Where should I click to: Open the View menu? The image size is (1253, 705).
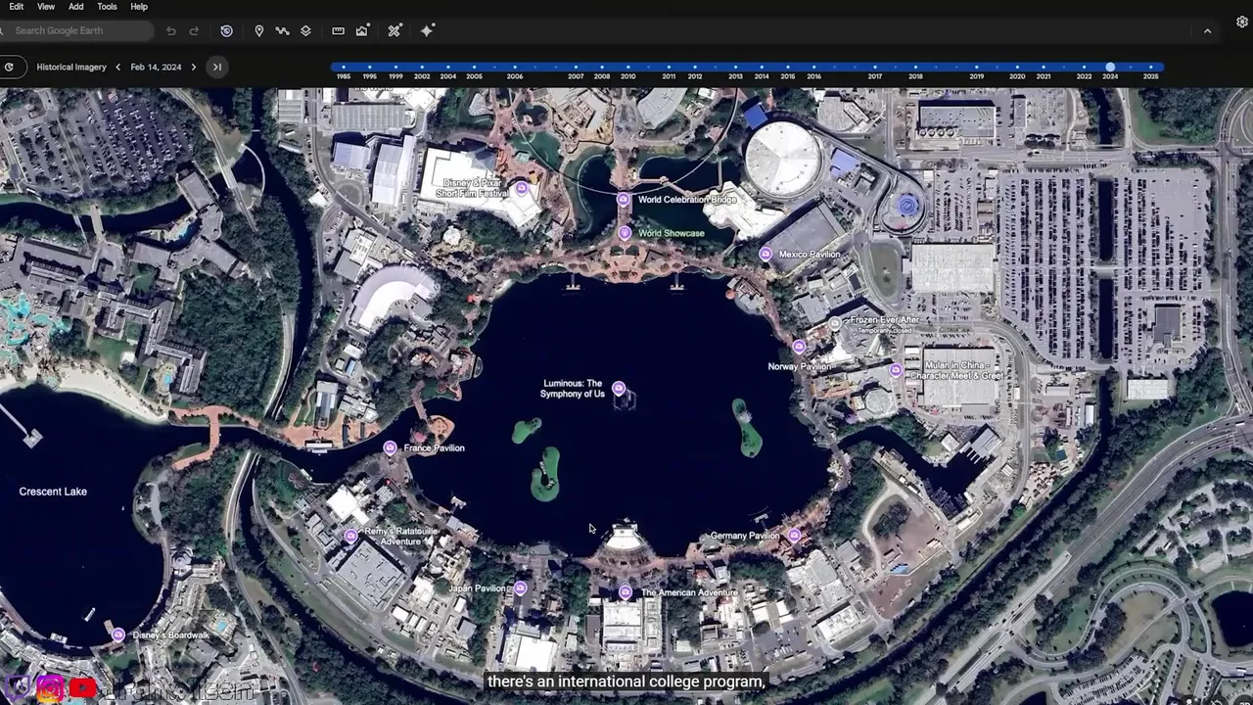point(46,7)
